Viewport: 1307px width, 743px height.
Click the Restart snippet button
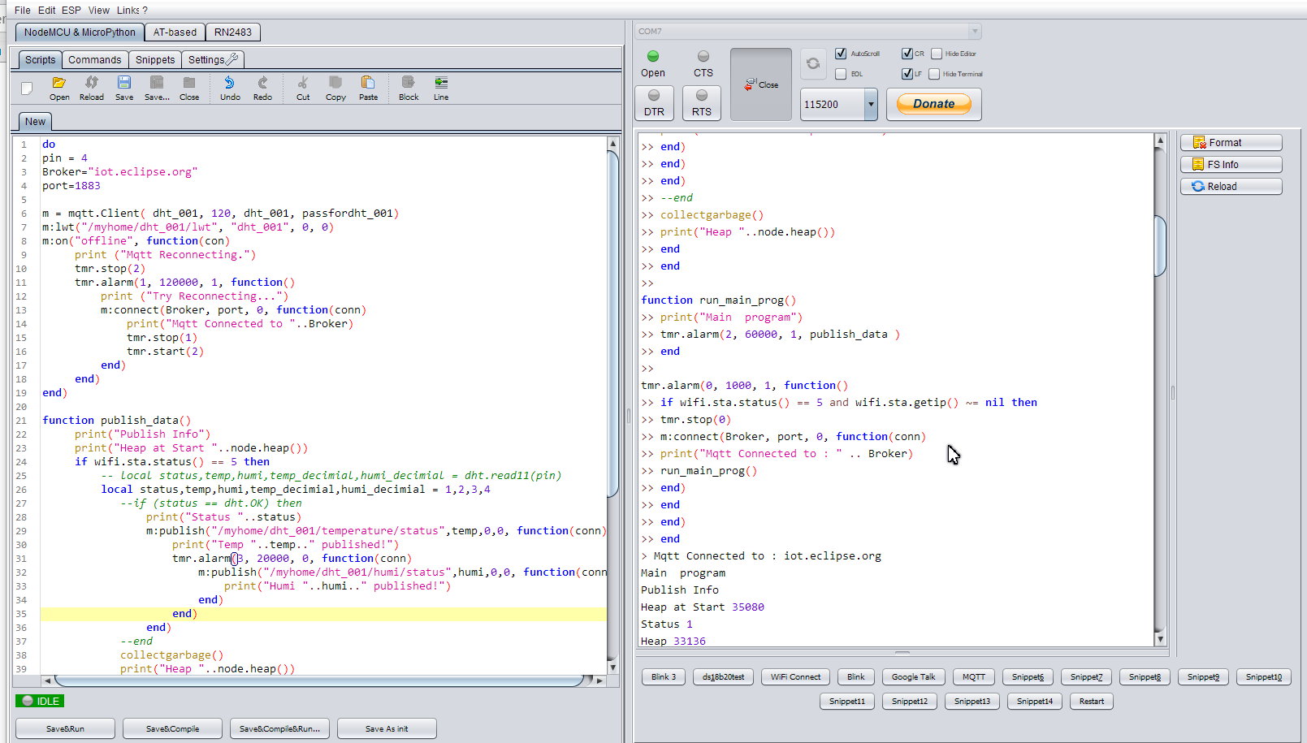tap(1092, 701)
